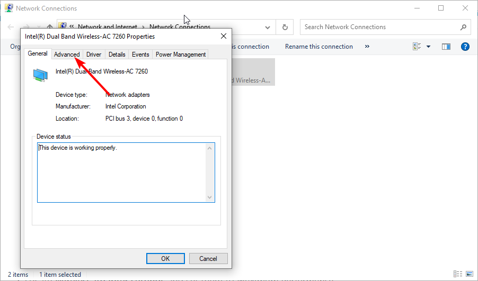Click the Rename this connection button
Image resolution: width=478 pixels, height=281 pixels.
(x=318, y=47)
